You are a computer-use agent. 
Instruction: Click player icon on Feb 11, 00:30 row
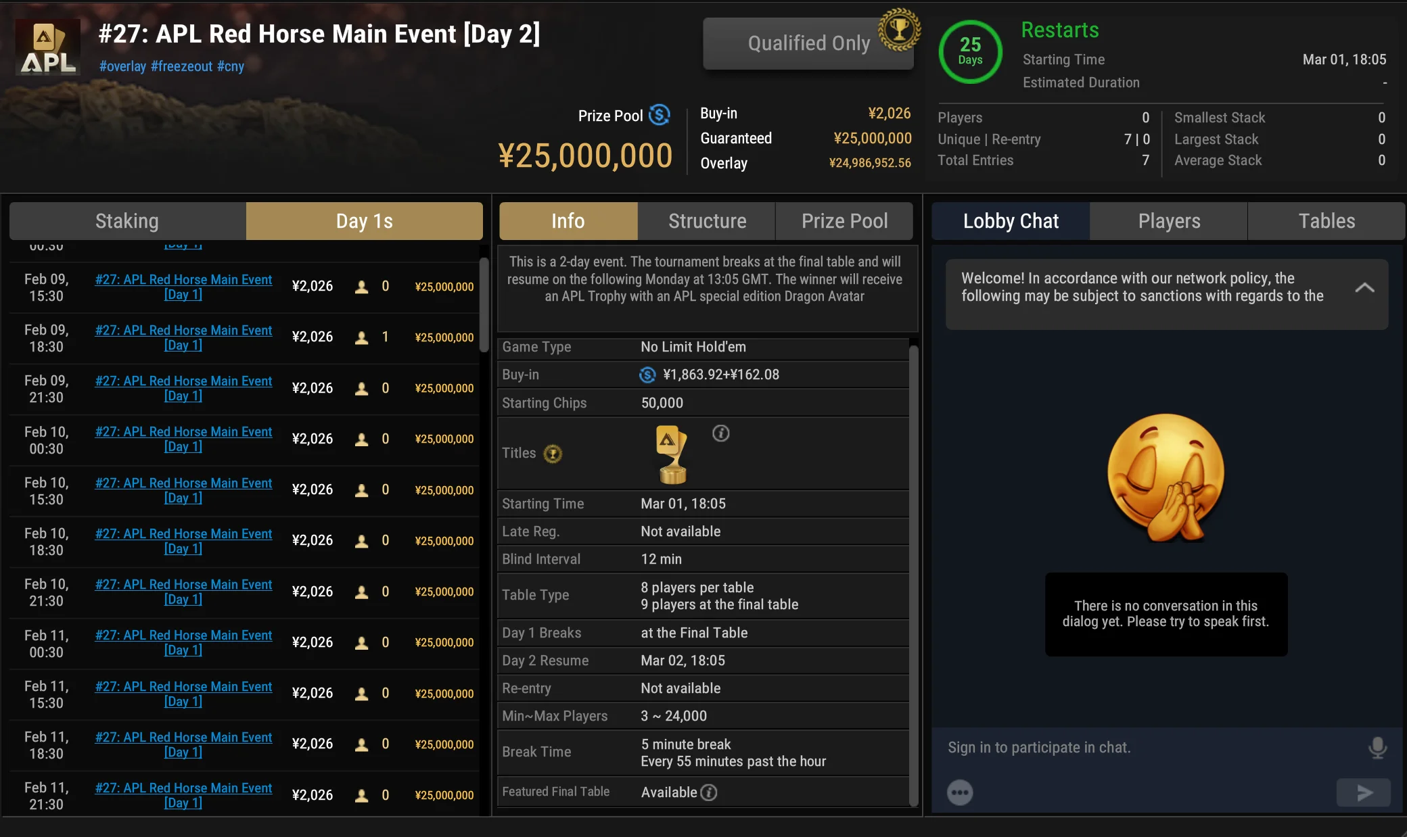point(362,642)
